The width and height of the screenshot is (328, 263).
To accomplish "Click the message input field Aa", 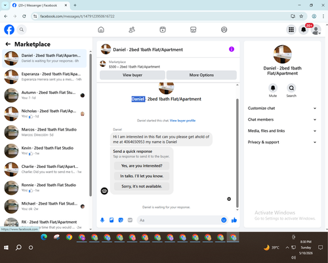I will point(179,220).
